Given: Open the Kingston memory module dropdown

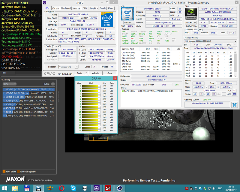Looking at the screenshot, I should (x=211, y=41).
